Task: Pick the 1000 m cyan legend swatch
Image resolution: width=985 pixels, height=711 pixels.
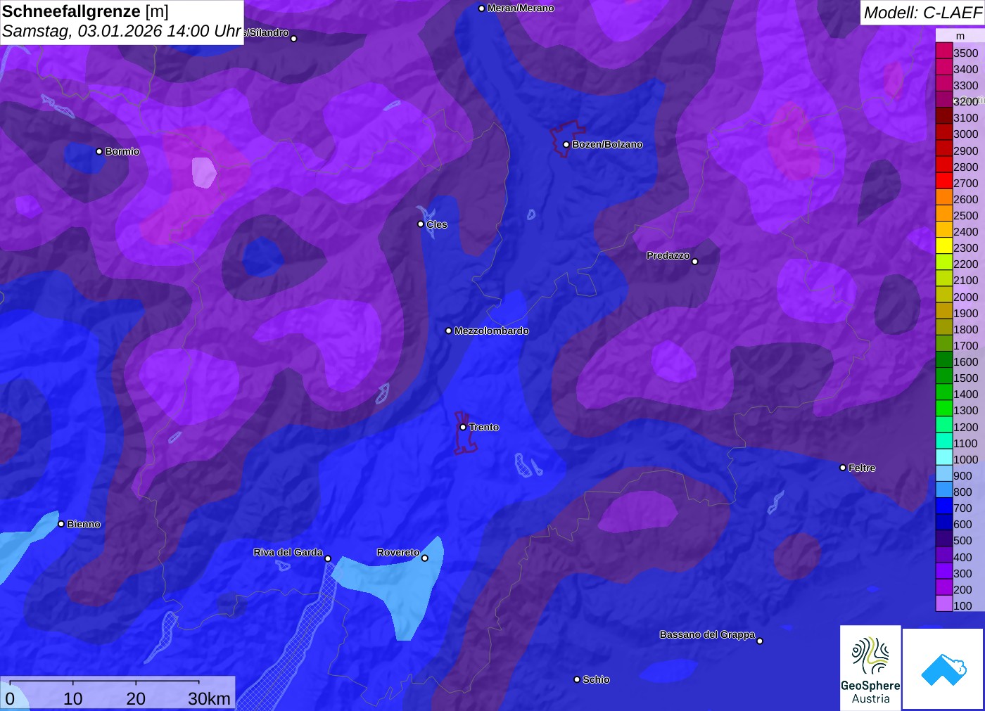Action: [944, 459]
